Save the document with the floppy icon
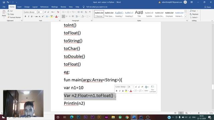Viewport: 214px width, 120px height. 4,2
